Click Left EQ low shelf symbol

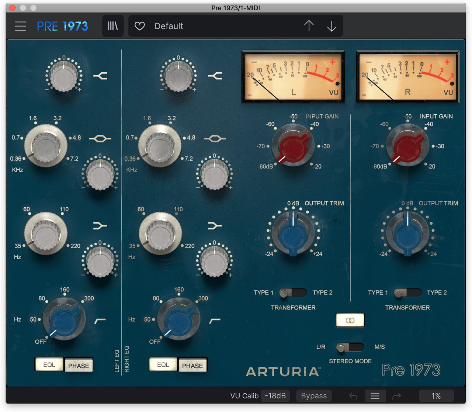coord(100,226)
